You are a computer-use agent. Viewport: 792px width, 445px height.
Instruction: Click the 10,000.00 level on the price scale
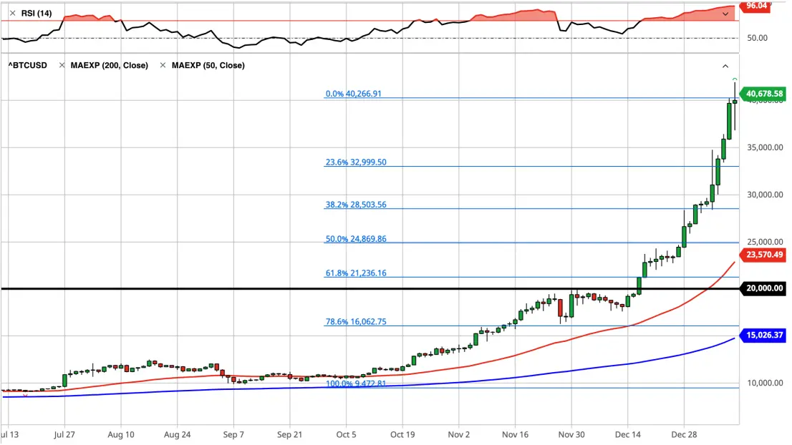[766, 383]
